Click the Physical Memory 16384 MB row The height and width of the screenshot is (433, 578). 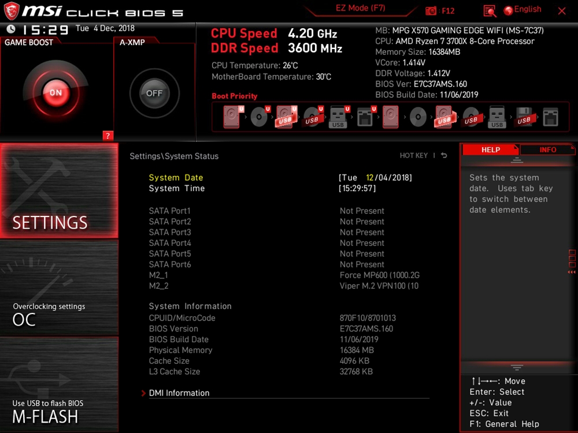[x=261, y=350]
